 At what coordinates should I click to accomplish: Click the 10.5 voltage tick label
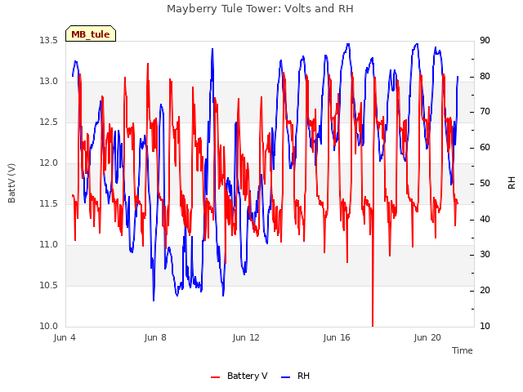click(x=49, y=285)
